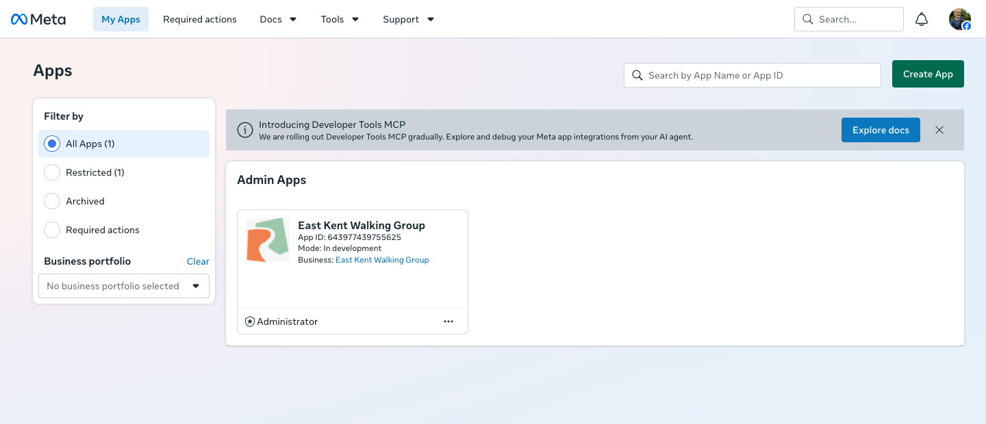Select the Restricted filter
This screenshot has width=986, height=424.
tap(124, 172)
